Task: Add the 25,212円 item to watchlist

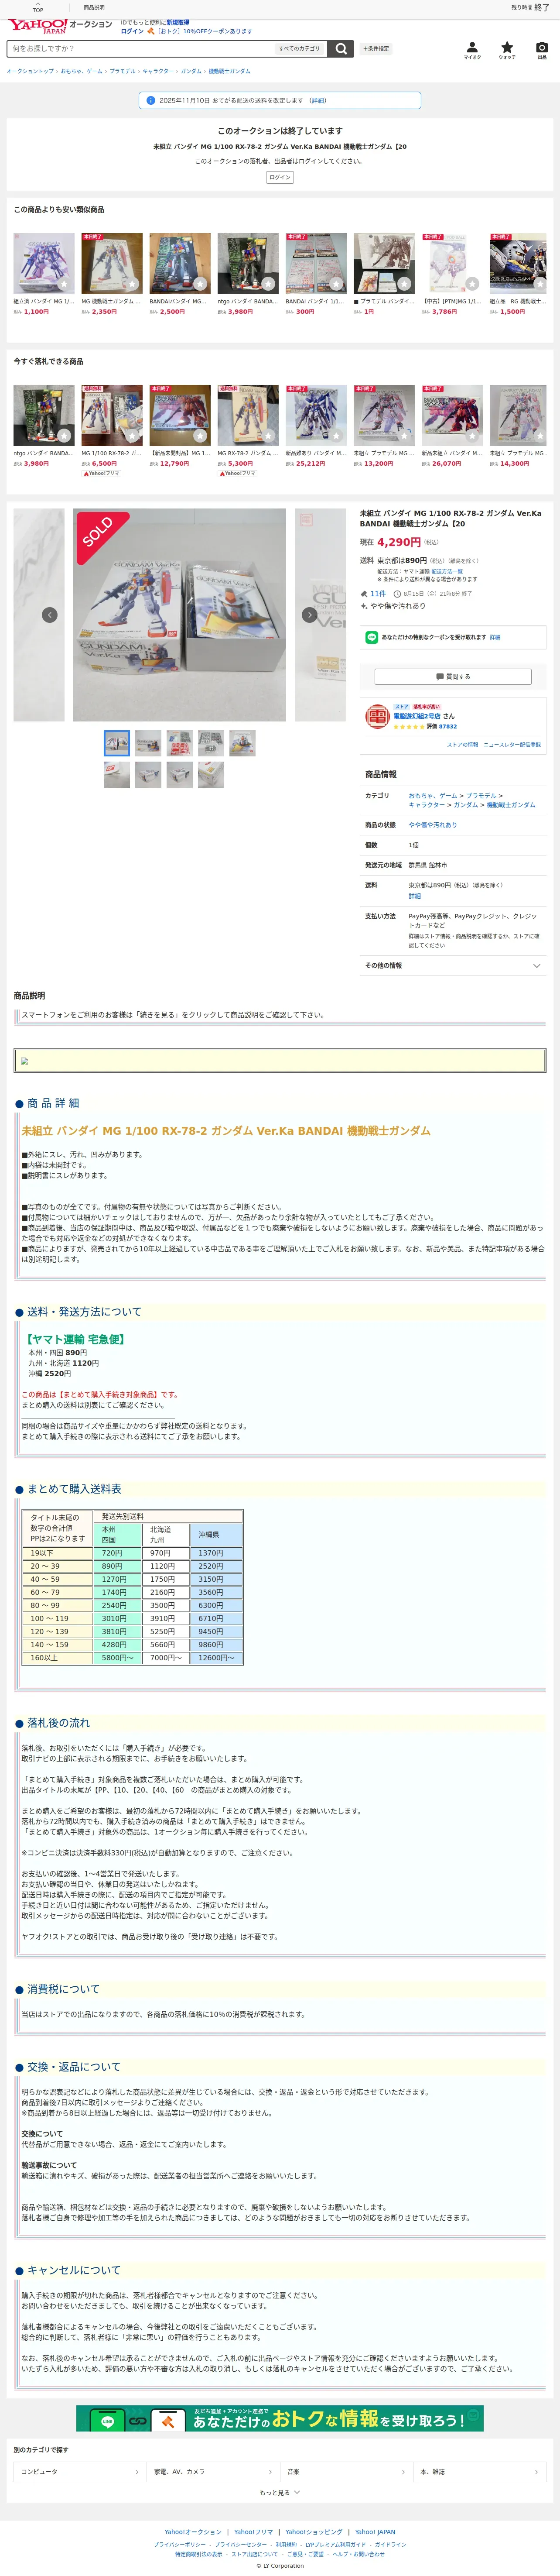Action: pos(335,436)
